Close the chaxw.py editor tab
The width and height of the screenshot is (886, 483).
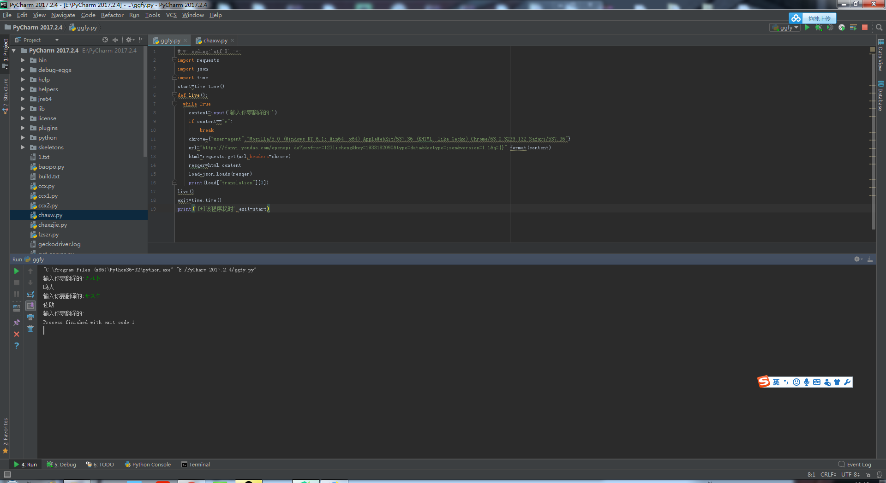[x=233, y=41]
